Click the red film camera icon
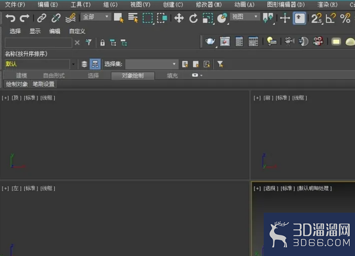 318,42
